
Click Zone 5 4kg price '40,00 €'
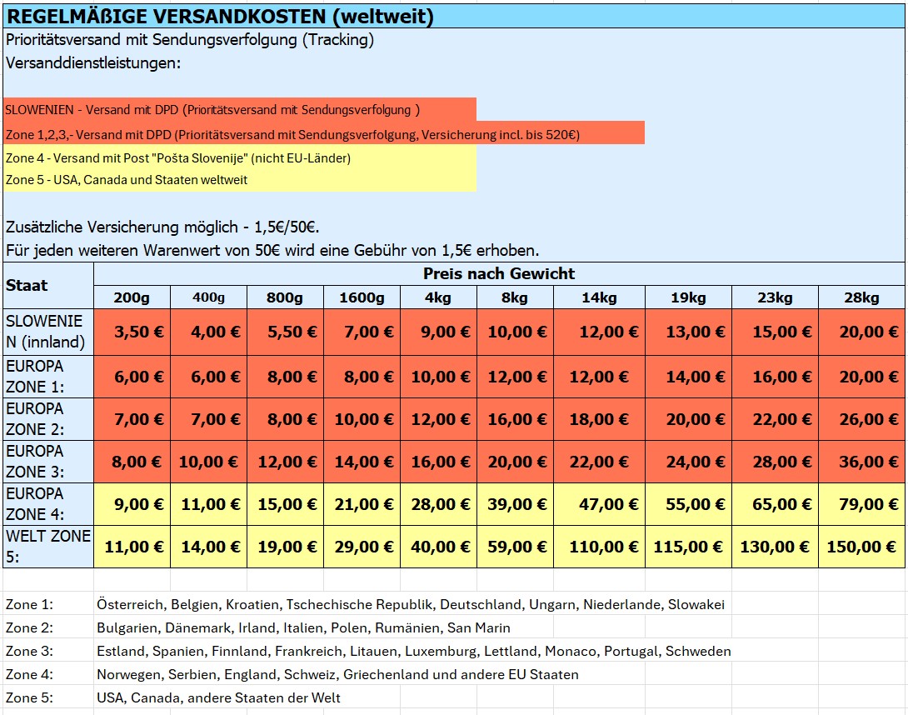[438, 547]
